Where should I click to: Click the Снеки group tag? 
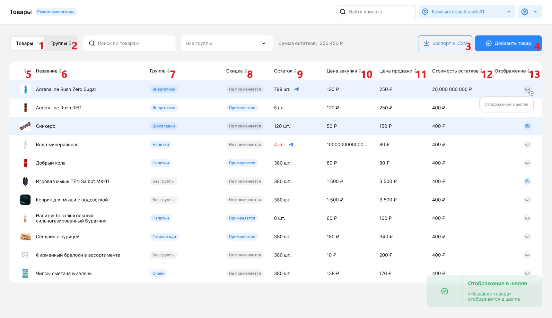coord(158,273)
